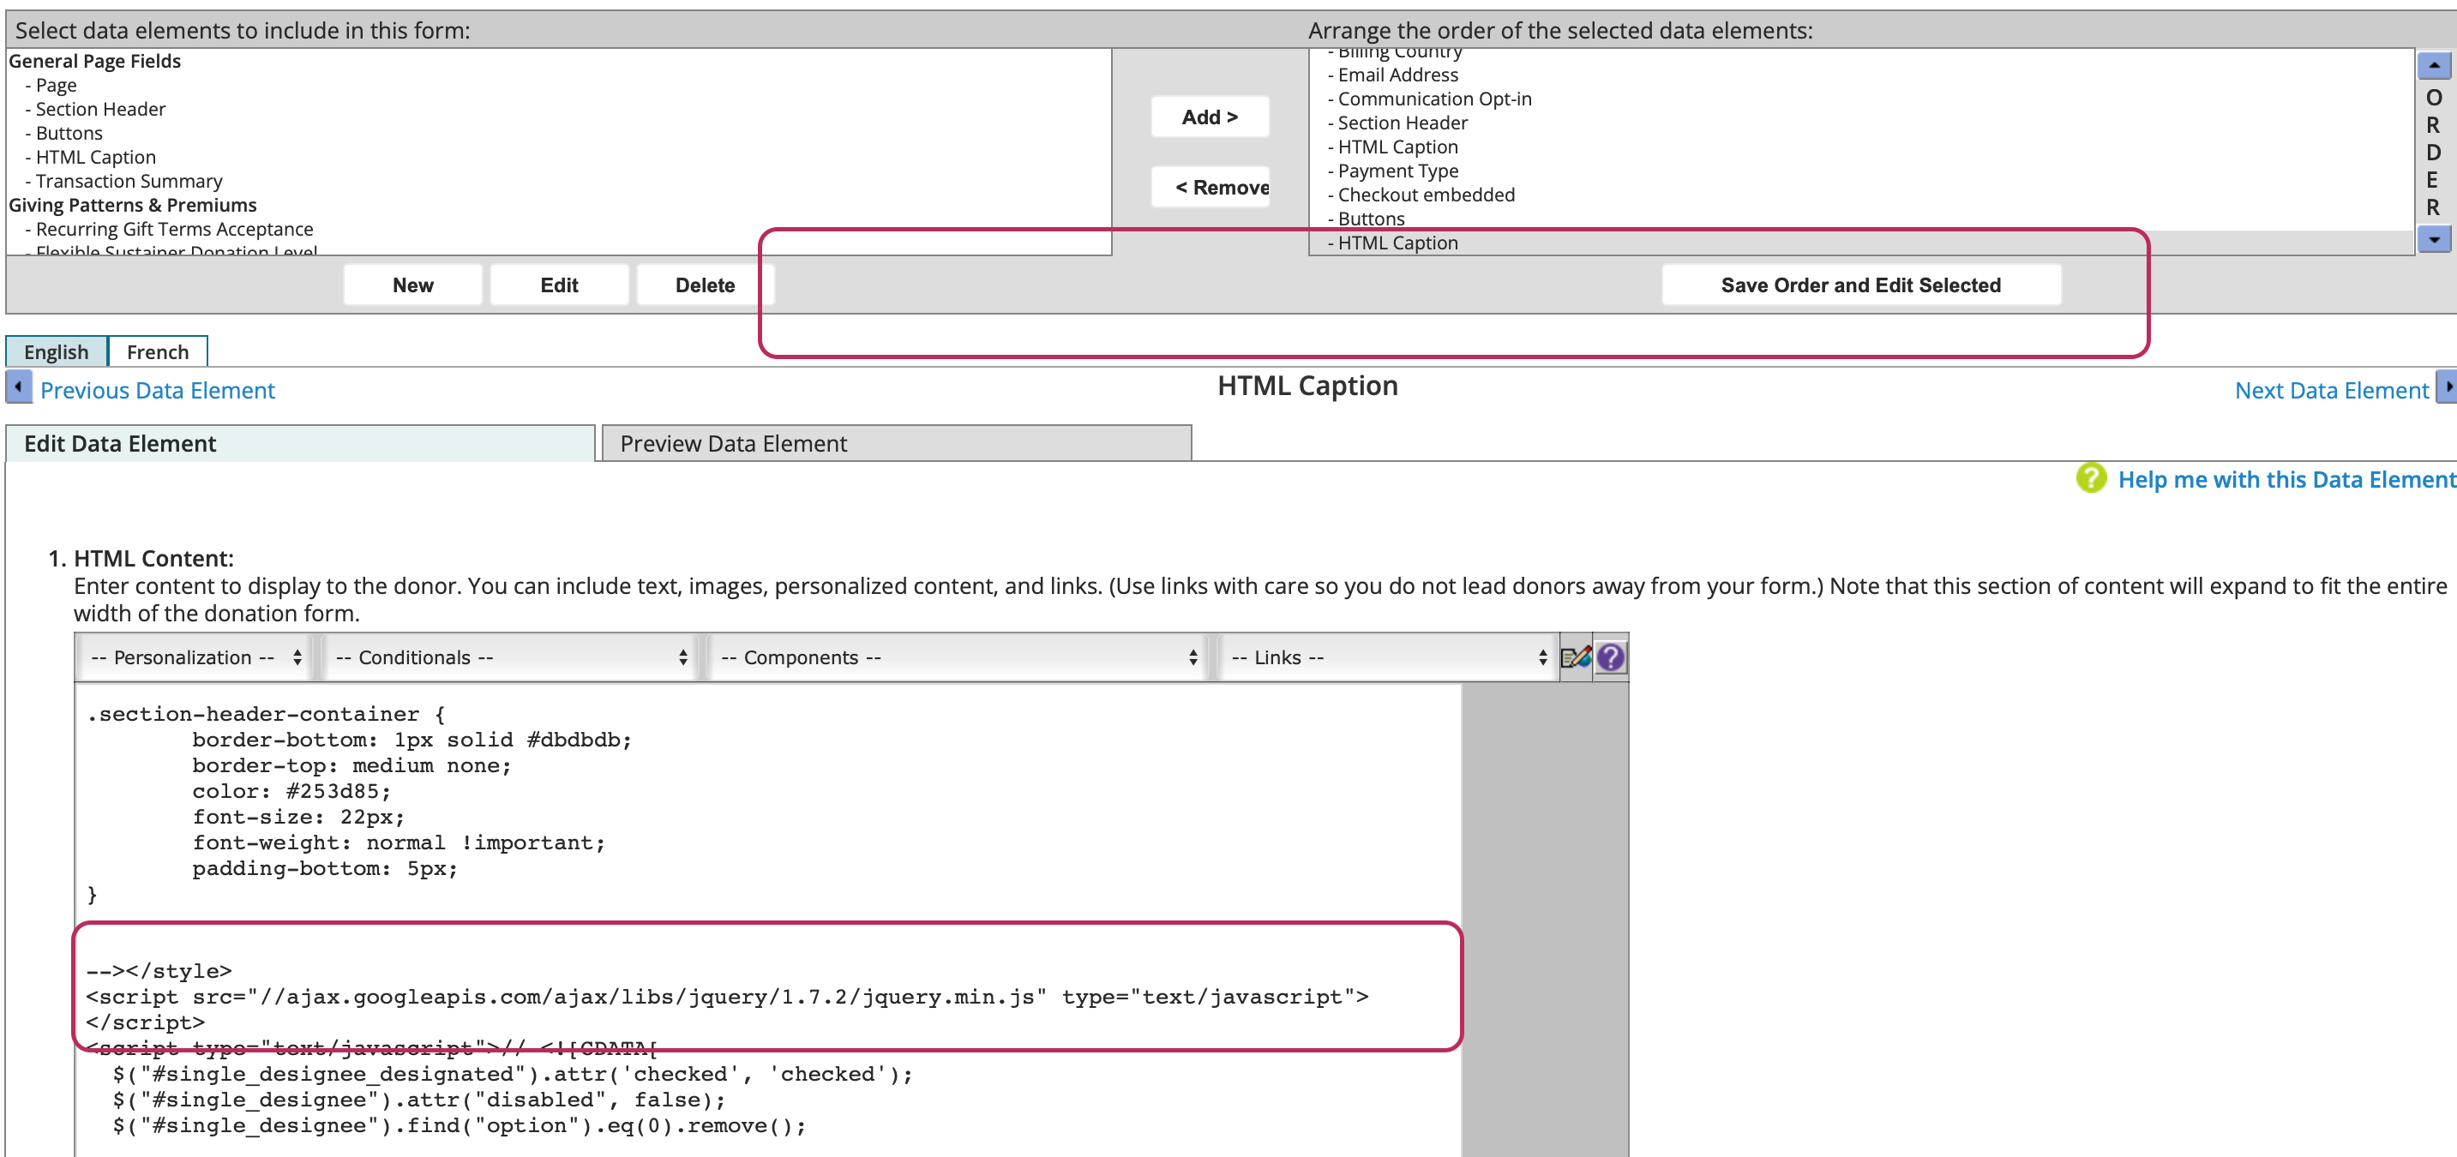Click the Add > button
This screenshot has width=2457, height=1157.
pos(1210,117)
